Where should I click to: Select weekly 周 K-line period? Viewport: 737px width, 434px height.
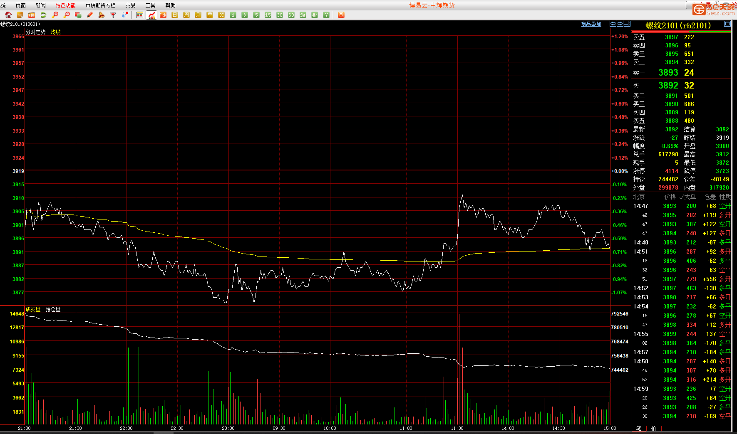pos(186,15)
